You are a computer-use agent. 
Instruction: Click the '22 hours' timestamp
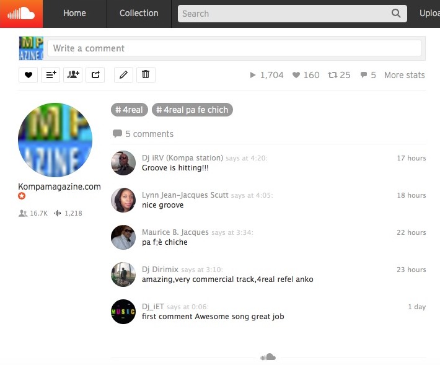411,232
